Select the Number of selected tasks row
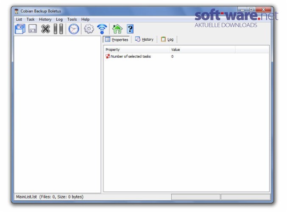The width and height of the screenshot is (287, 212). [x=187, y=56]
